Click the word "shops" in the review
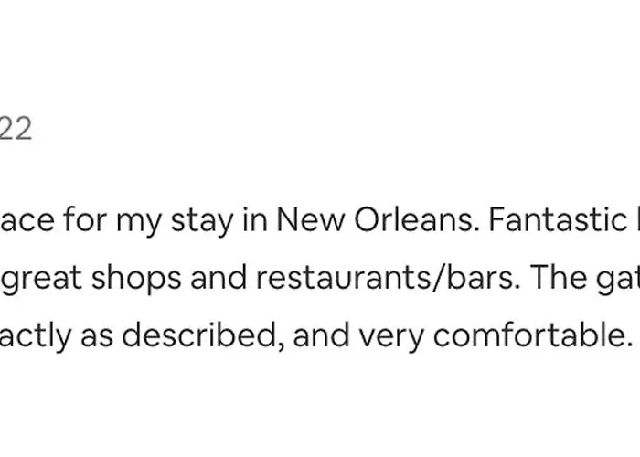This screenshot has height=457, width=640. [136, 278]
